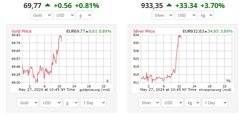This screenshot has width=239, height=116.
Task: Expand the Gold dropdown below the gold chart
Action: pos(28,103)
